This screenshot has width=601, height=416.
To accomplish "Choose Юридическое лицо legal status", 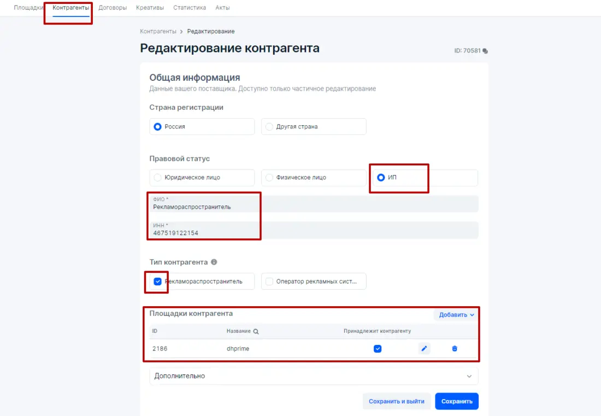I will click(158, 178).
